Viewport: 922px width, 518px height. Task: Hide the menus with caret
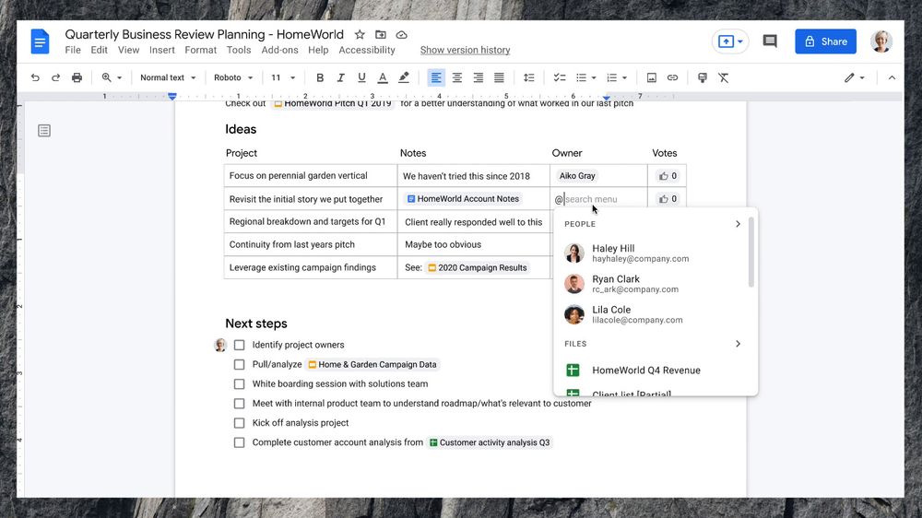(892, 77)
